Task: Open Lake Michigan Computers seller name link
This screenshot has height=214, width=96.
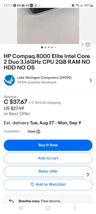Action: point(44,78)
